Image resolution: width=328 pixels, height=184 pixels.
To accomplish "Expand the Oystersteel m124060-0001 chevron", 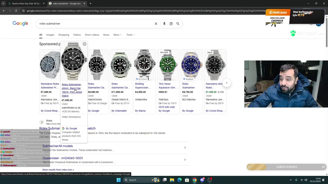I will pyautogui.click(x=185, y=160).
